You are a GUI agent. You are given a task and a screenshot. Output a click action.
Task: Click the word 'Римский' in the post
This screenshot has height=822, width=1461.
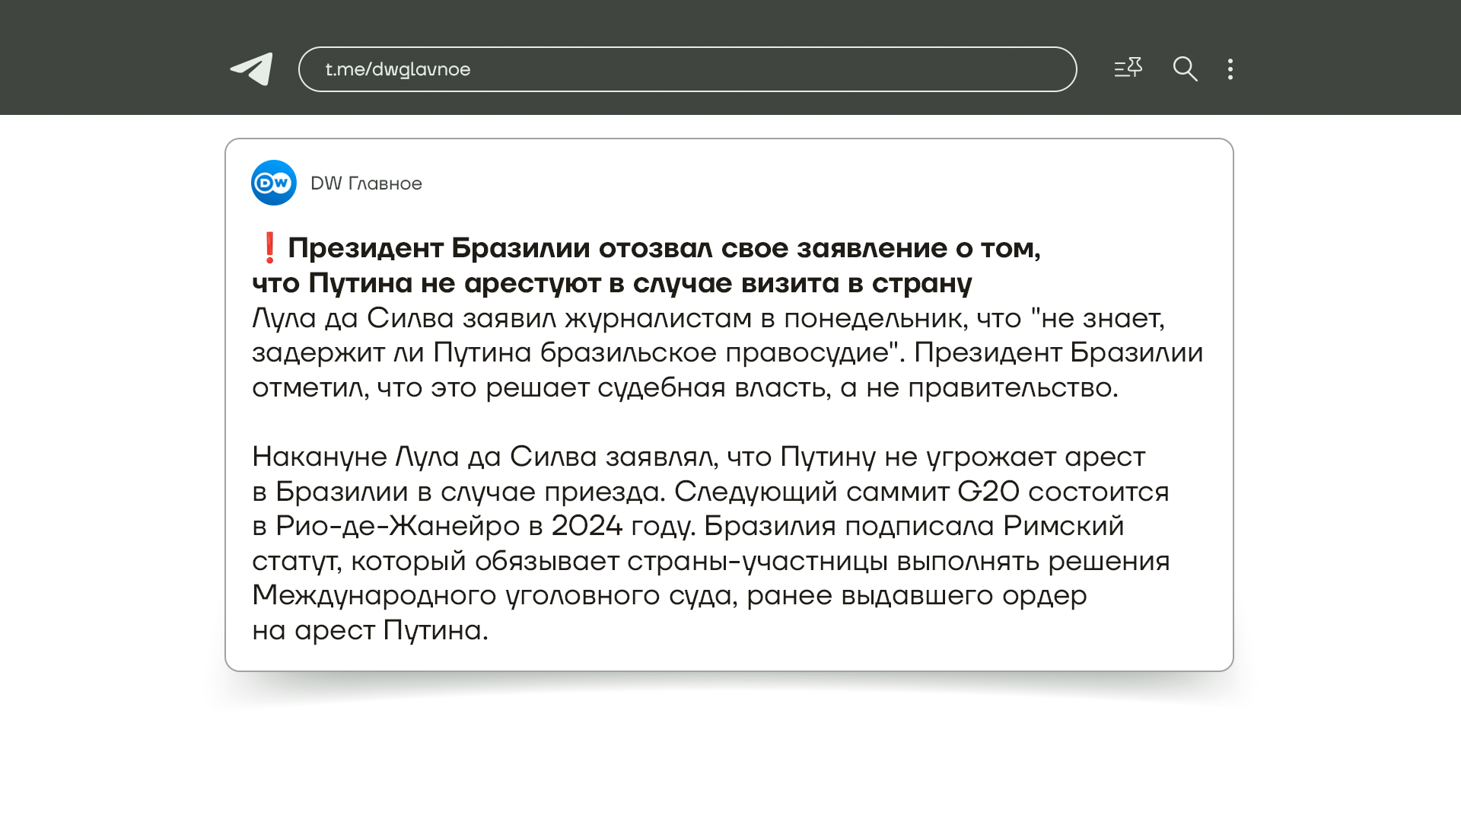click(1063, 526)
